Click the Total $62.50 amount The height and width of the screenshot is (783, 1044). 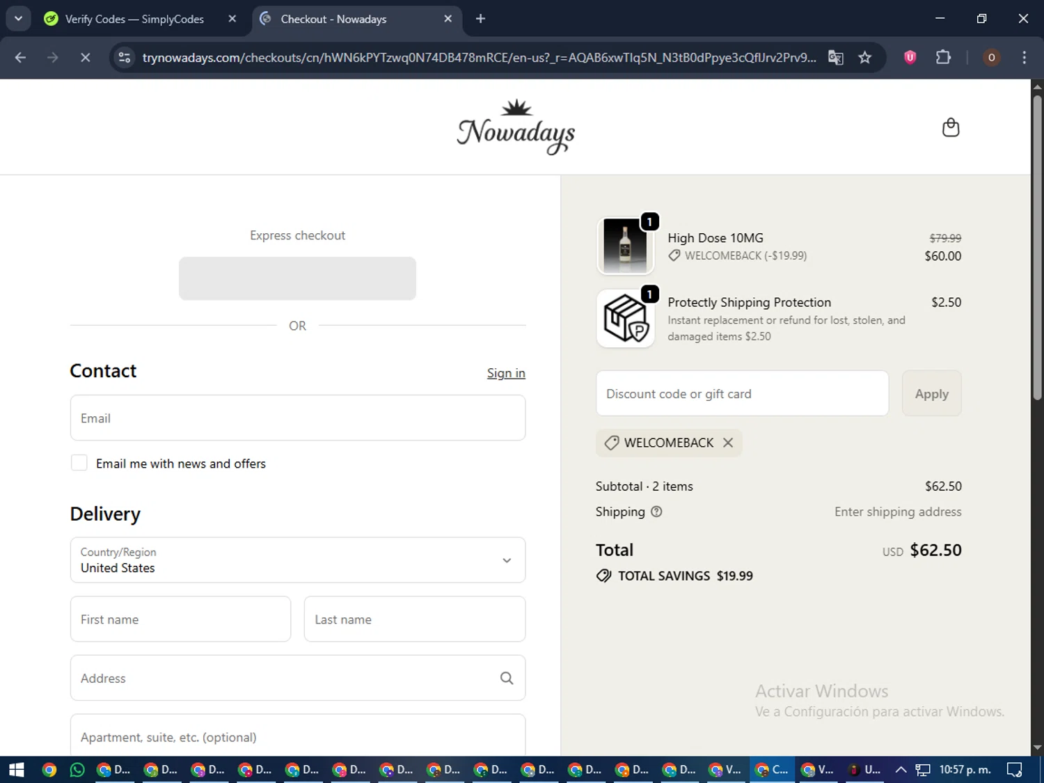935,550
